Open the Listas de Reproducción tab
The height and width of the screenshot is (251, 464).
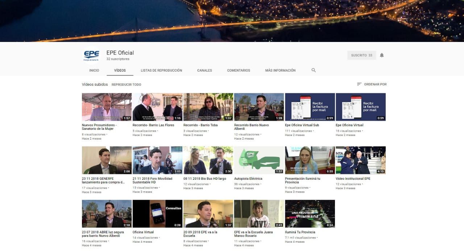pos(161,71)
